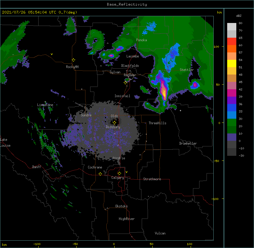Click the white plus marker north of Drumheller

click(180, 110)
